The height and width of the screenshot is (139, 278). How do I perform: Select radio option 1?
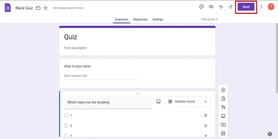coord(66,115)
